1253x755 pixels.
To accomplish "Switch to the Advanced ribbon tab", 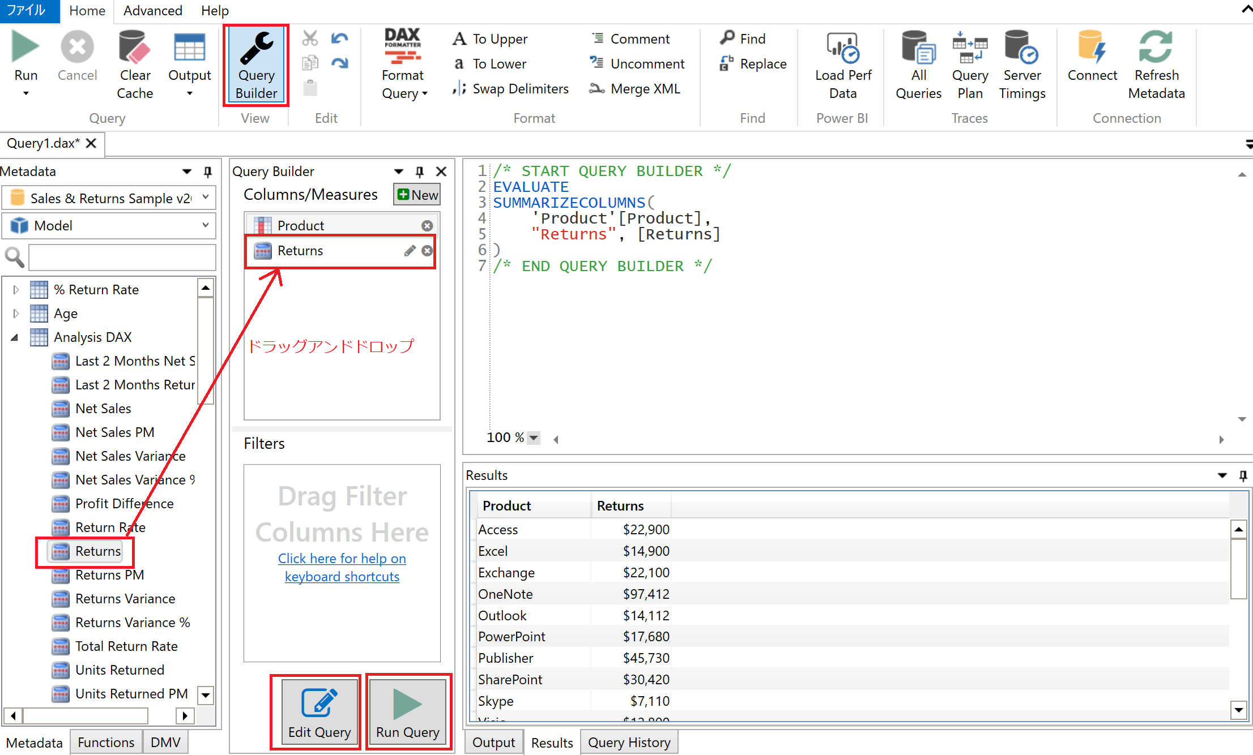I will click(x=152, y=11).
